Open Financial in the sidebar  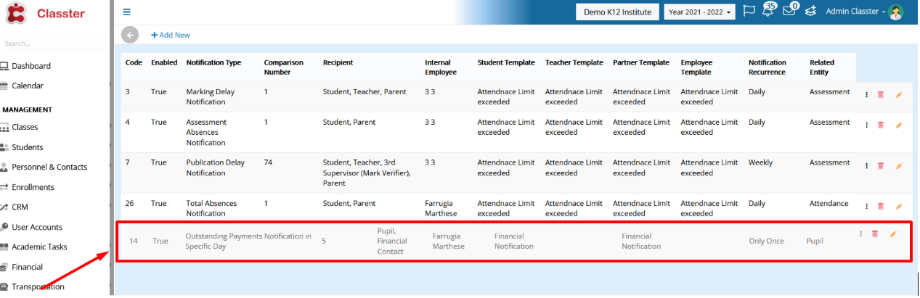click(x=28, y=267)
